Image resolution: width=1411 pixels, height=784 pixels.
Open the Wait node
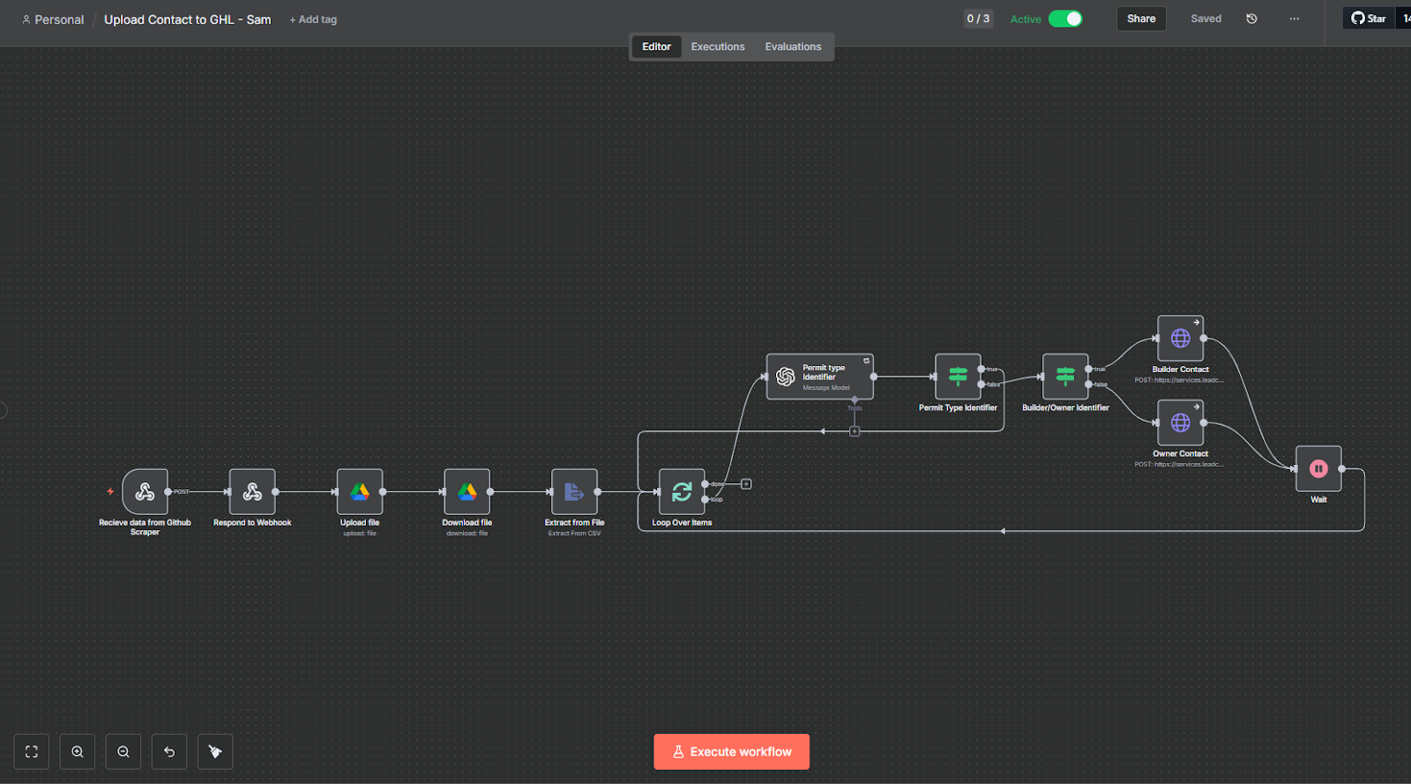click(x=1318, y=469)
